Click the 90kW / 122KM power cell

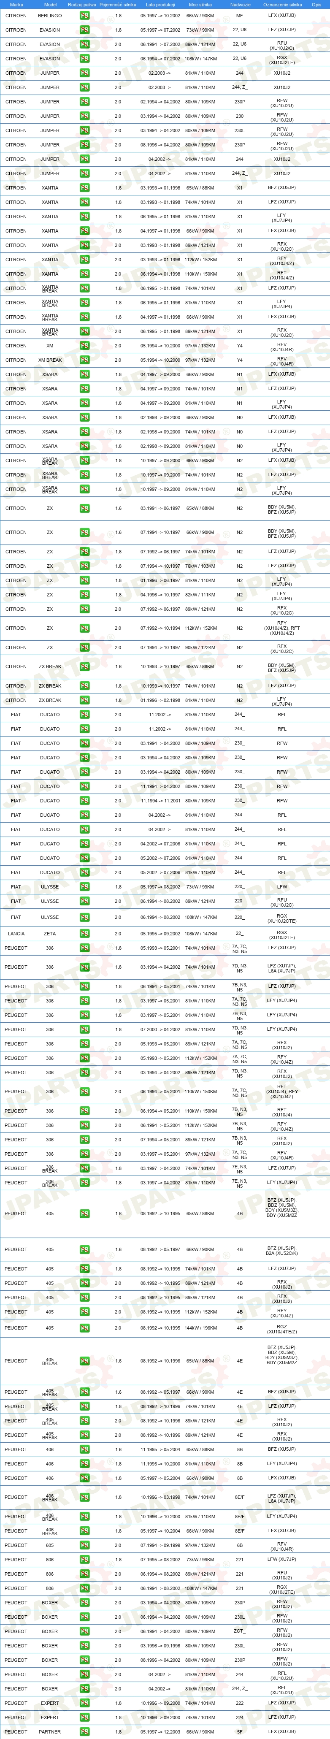click(200, 647)
